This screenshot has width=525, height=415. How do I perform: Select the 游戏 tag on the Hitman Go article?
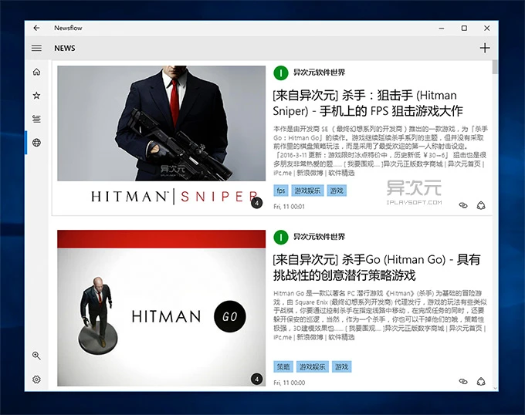point(341,367)
